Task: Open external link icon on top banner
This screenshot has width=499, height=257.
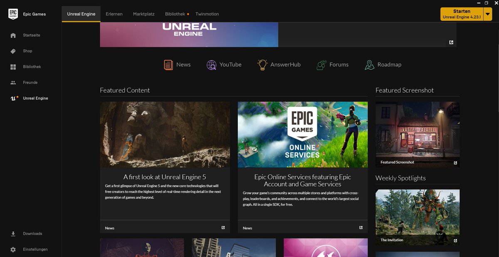Action: point(451,42)
